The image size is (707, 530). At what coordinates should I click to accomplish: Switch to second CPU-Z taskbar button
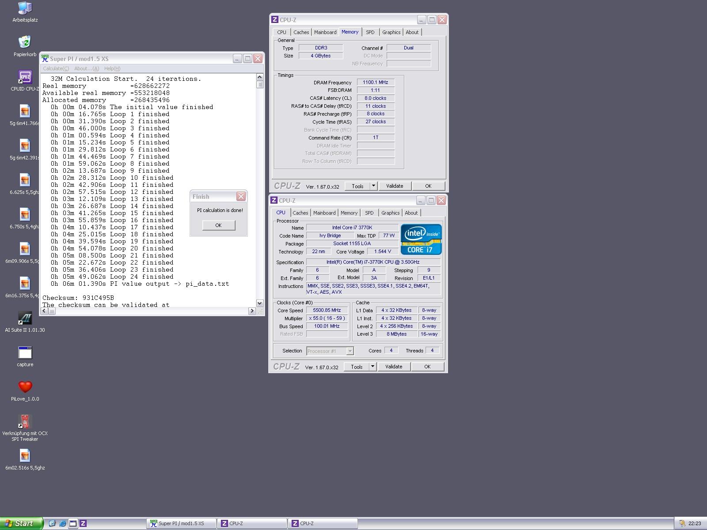[x=323, y=523]
